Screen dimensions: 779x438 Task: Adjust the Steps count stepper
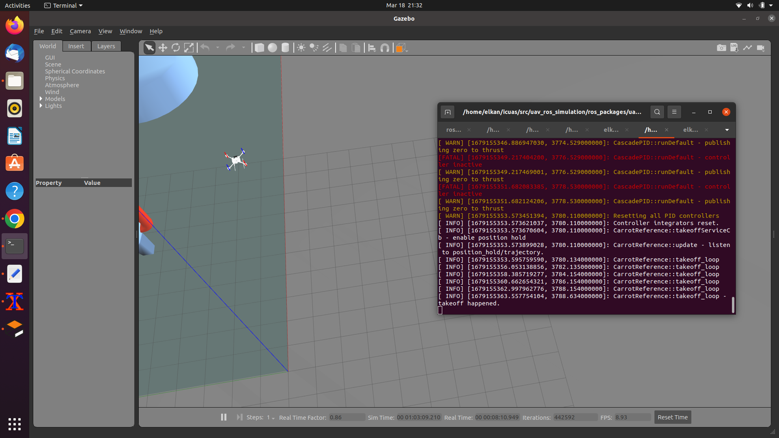pos(272,418)
